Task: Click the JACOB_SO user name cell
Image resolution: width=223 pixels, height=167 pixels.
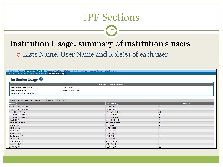Action: coord(111,109)
